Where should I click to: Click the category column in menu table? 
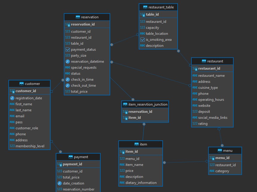pyautogui.click(x=222, y=171)
